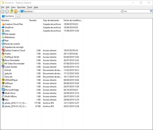The width and height of the screenshot is (153, 130).
Task: Select the LDMultiPlayer icon
Action: click(x=3, y=80)
